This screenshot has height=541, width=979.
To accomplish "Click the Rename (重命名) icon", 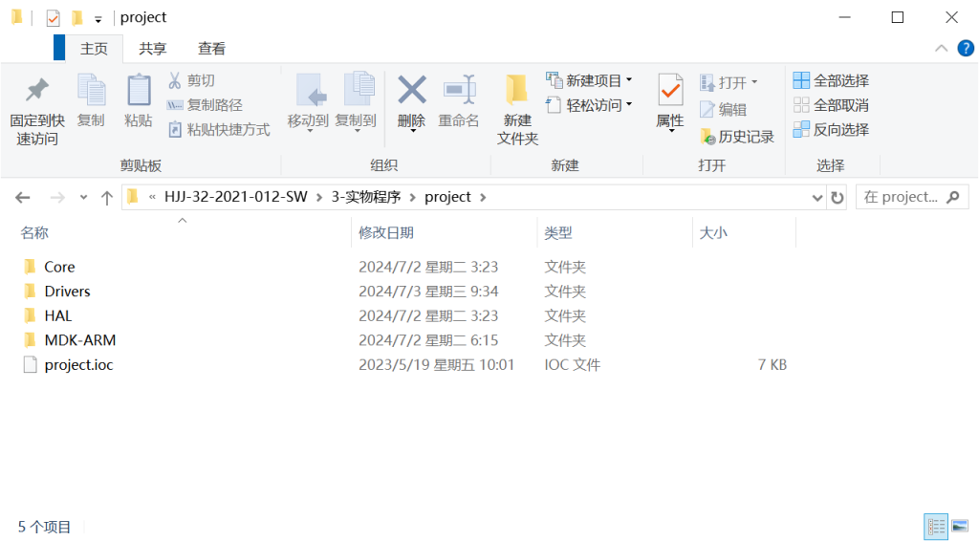I will pyautogui.click(x=460, y=90).
